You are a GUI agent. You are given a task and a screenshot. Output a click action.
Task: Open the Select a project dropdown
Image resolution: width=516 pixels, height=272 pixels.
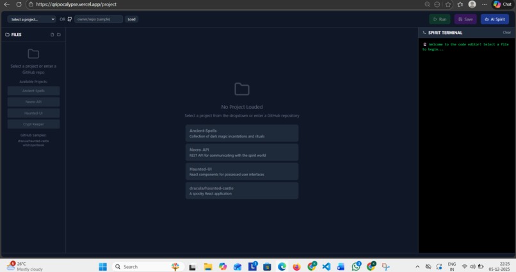point(31,19)
